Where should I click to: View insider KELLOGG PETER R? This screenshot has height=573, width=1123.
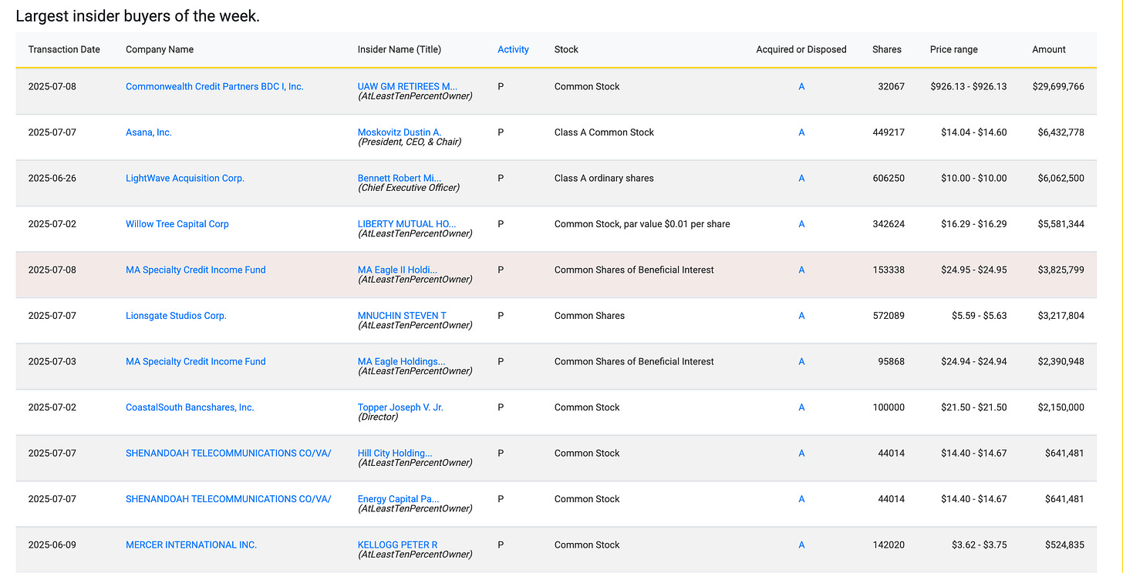tap(397, 545)
